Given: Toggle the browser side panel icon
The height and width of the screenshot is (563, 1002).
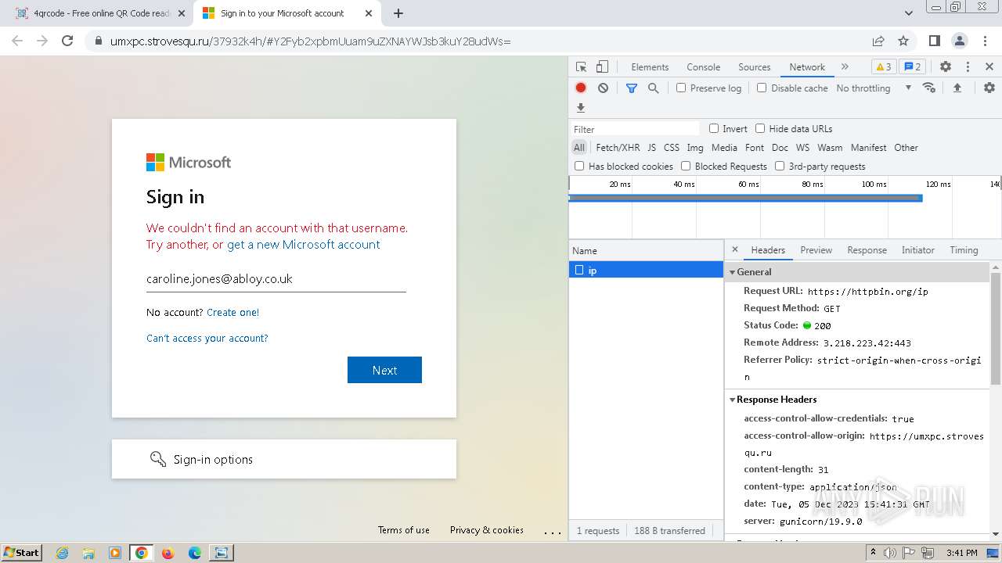Looking at the screenshot, I should click(935, 41).
